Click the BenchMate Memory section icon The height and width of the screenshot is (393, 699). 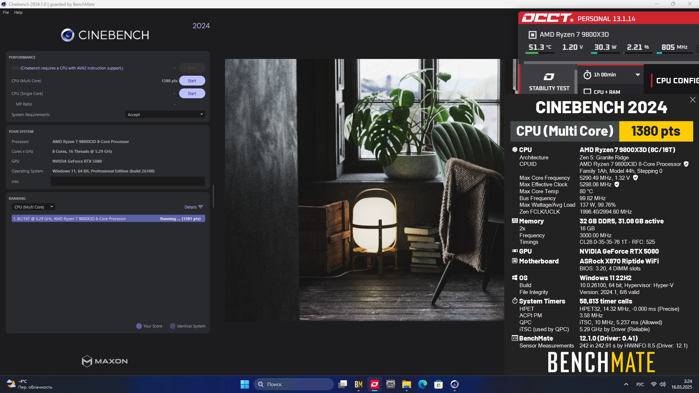[515, 221]
